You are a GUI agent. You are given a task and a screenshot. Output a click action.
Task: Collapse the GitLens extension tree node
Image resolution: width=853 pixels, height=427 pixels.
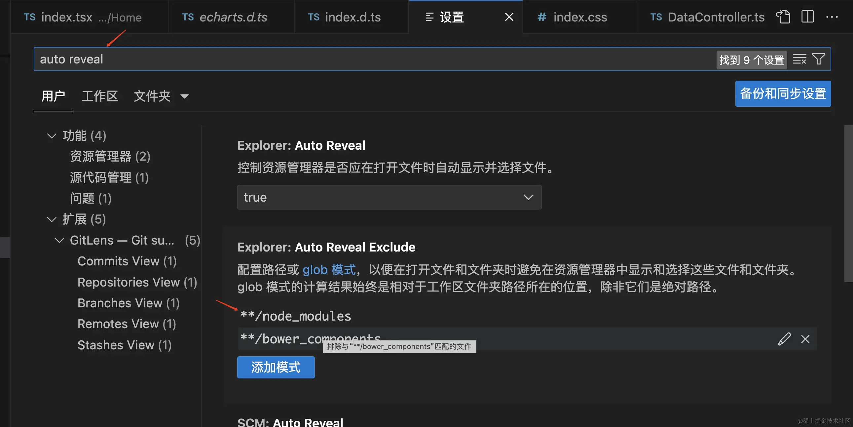tap(59, 241)
